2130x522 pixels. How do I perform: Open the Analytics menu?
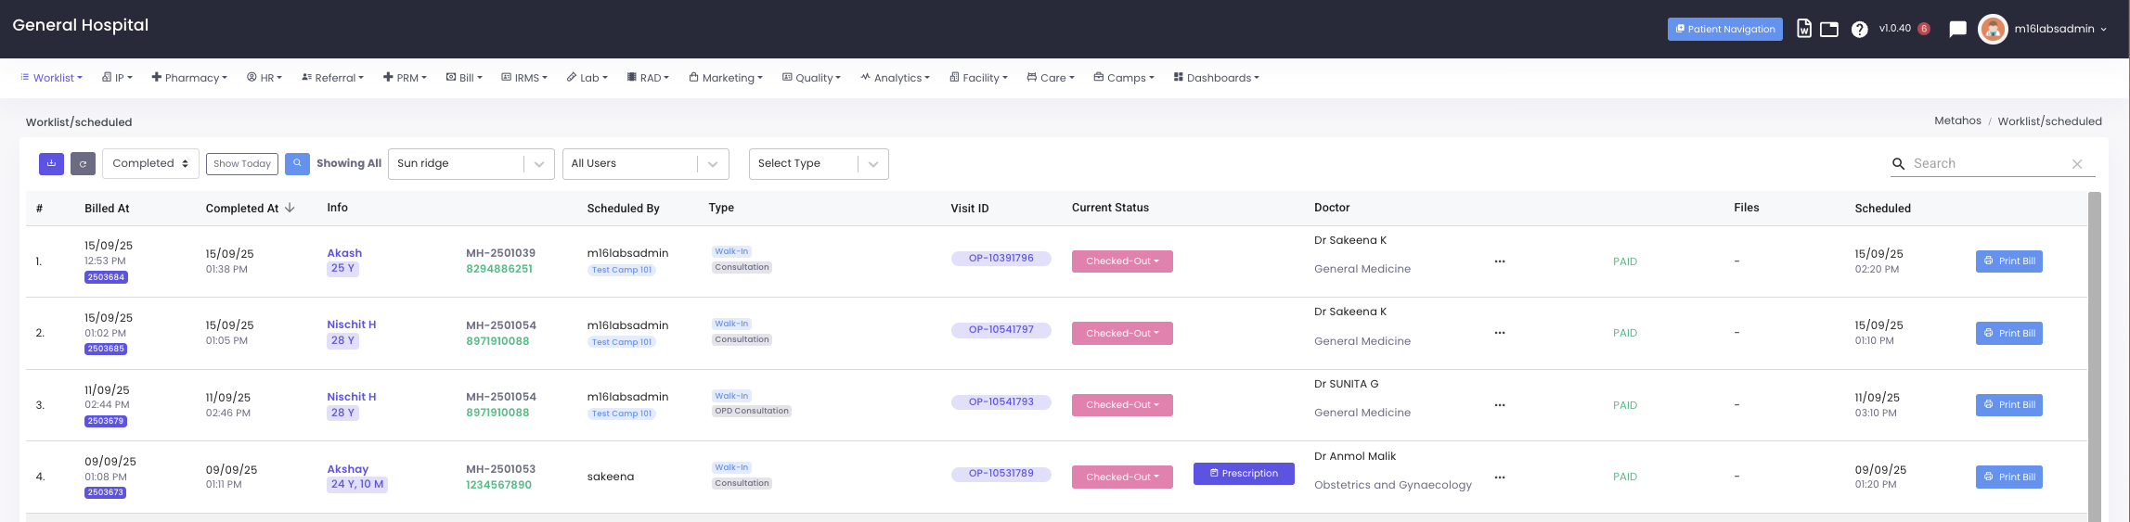coord(895,78)
